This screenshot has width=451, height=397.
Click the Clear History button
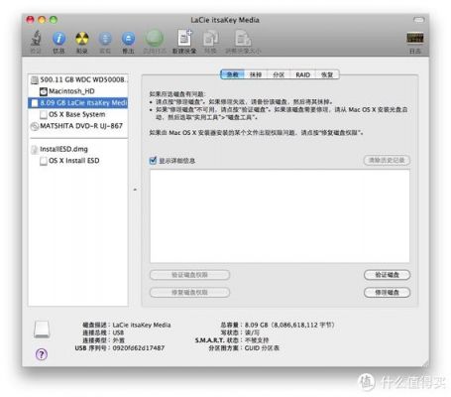point(387,160)
